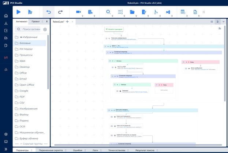Open the tab list dropdown chevron

(x=224, y=22)
